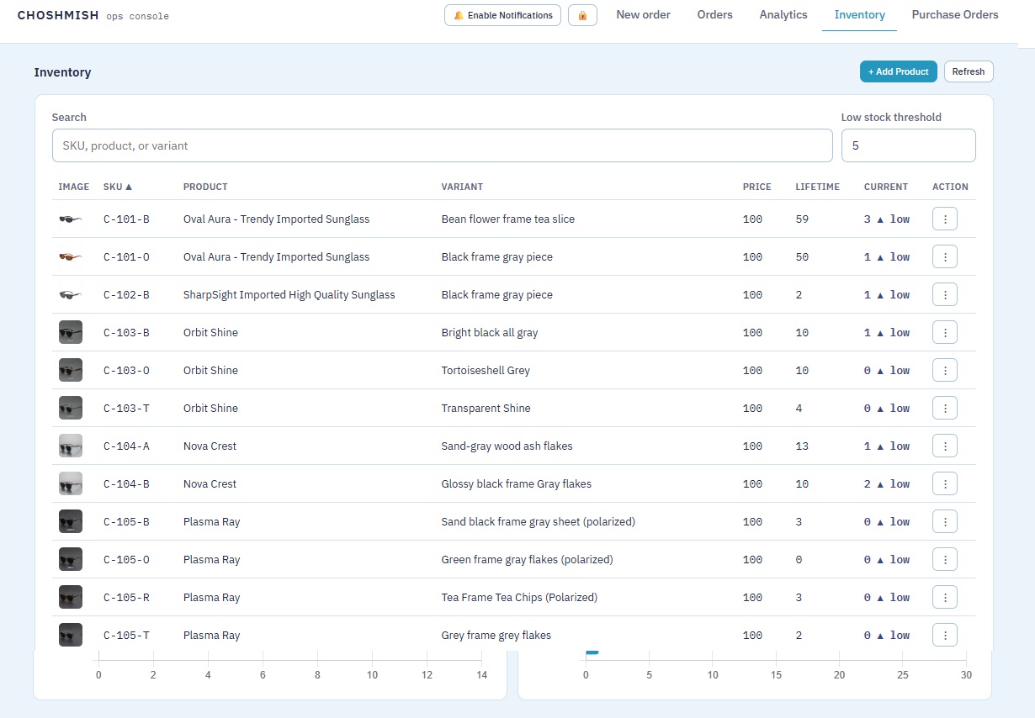Click the 'Bean flower frame tea slice' variant
The width and height of the screenshot is (1035, 718).
[508, 219]
